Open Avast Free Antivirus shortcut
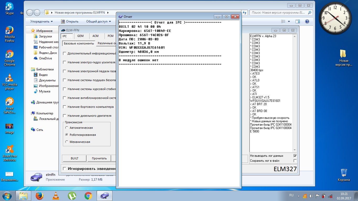This screenshot has width=358, height=201. [x=9, y=150]
